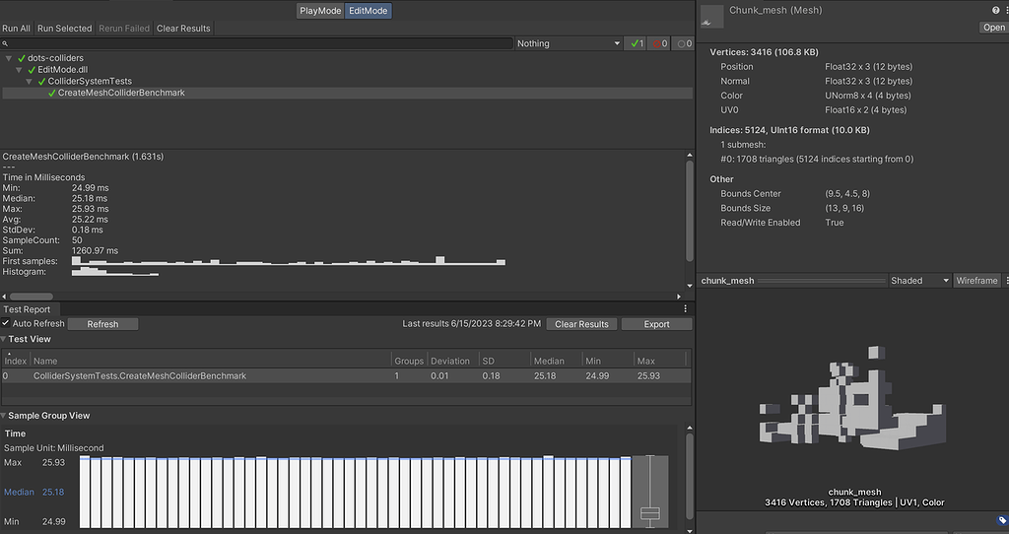
Task: Click the Run All button
Action: (16, 29)
